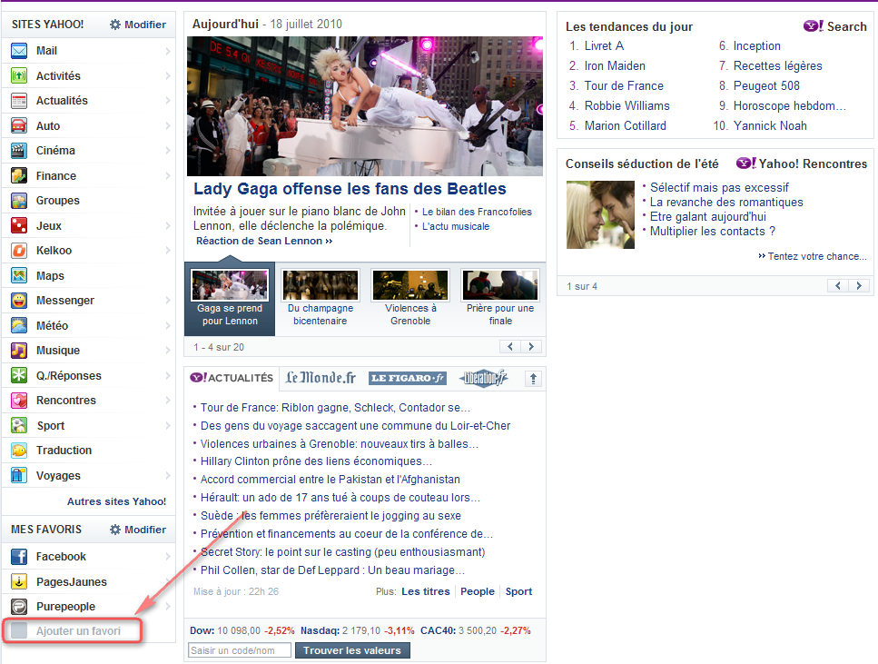Click the trending search Tour de France

pyautogui.click(x=624, y=85)
